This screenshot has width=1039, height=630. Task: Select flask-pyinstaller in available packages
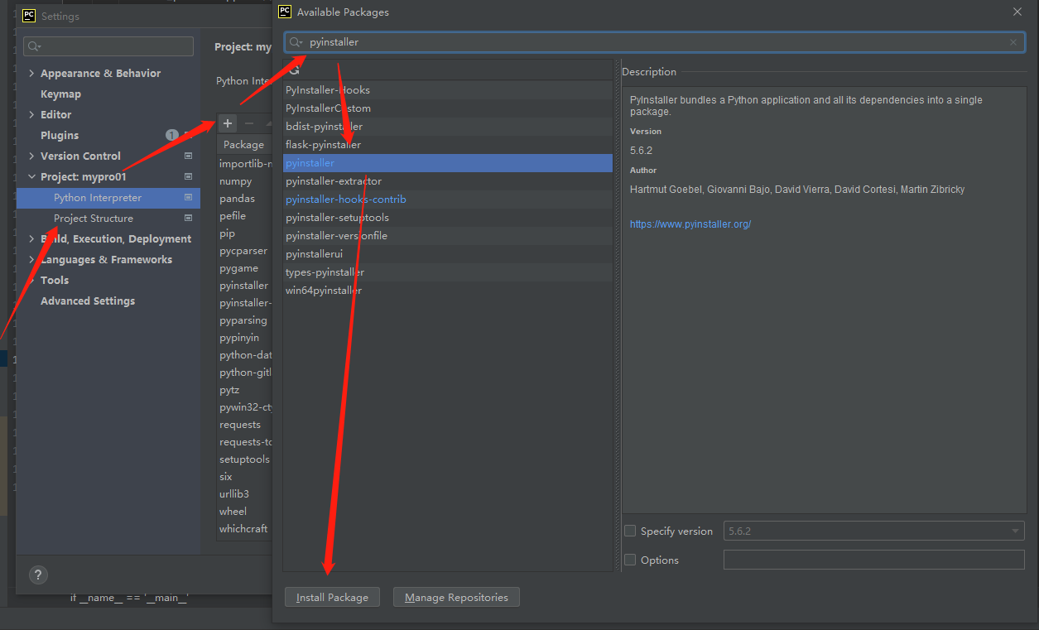tap(448, 145)
